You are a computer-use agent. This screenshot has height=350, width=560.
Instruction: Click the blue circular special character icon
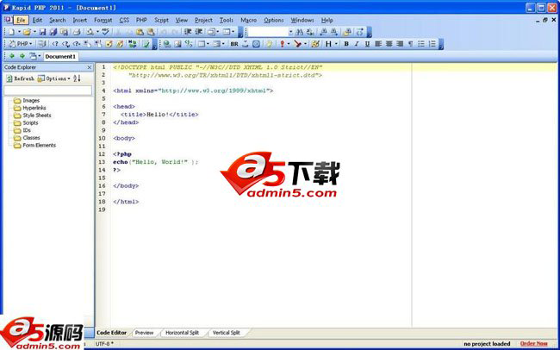pos(256,44)
